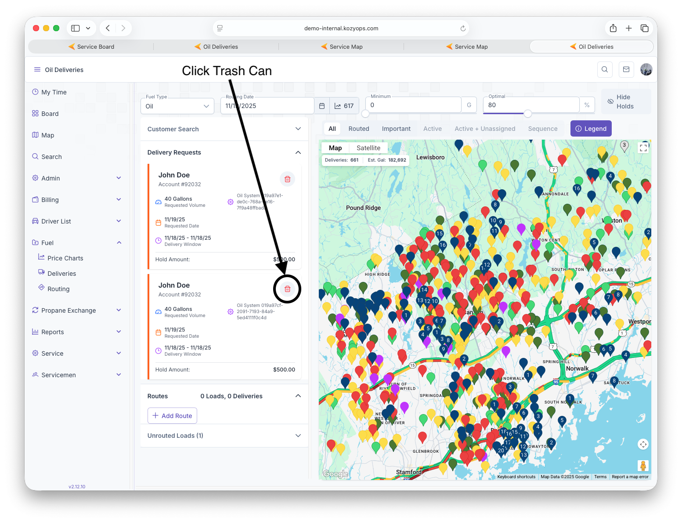The image size is (682, 523).
Task: Delete the first John Doe delivery request
Action: tap(287, 179)
